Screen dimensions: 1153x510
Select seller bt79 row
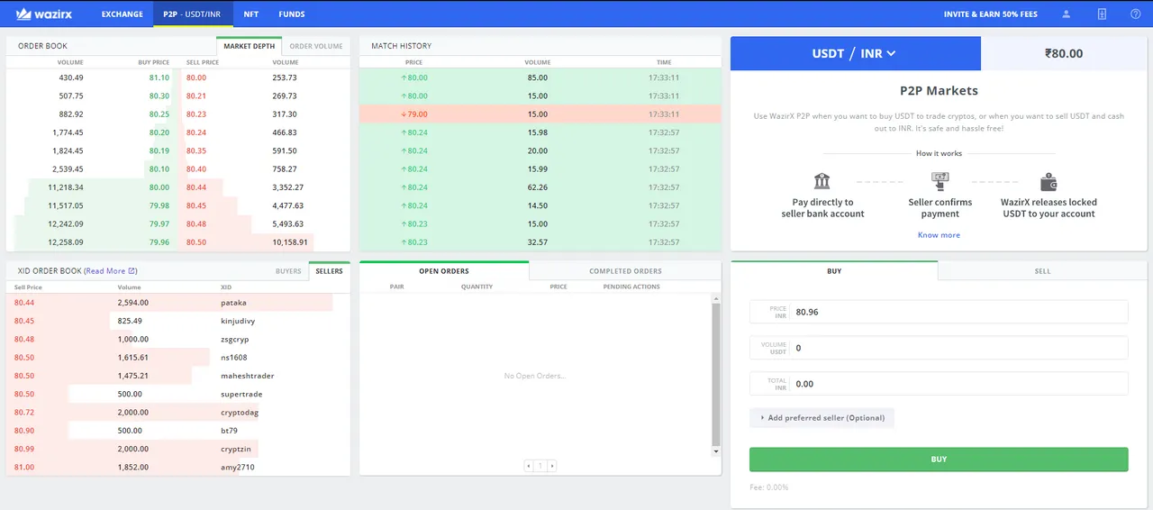[x=178, y=431]
